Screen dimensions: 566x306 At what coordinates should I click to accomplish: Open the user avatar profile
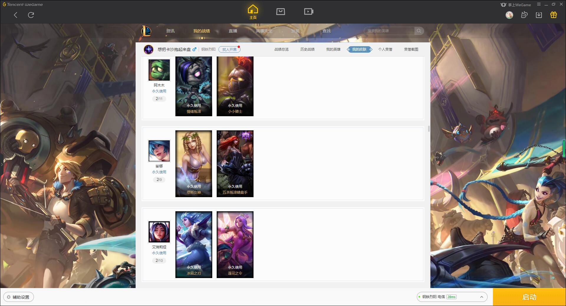[509, 15]
